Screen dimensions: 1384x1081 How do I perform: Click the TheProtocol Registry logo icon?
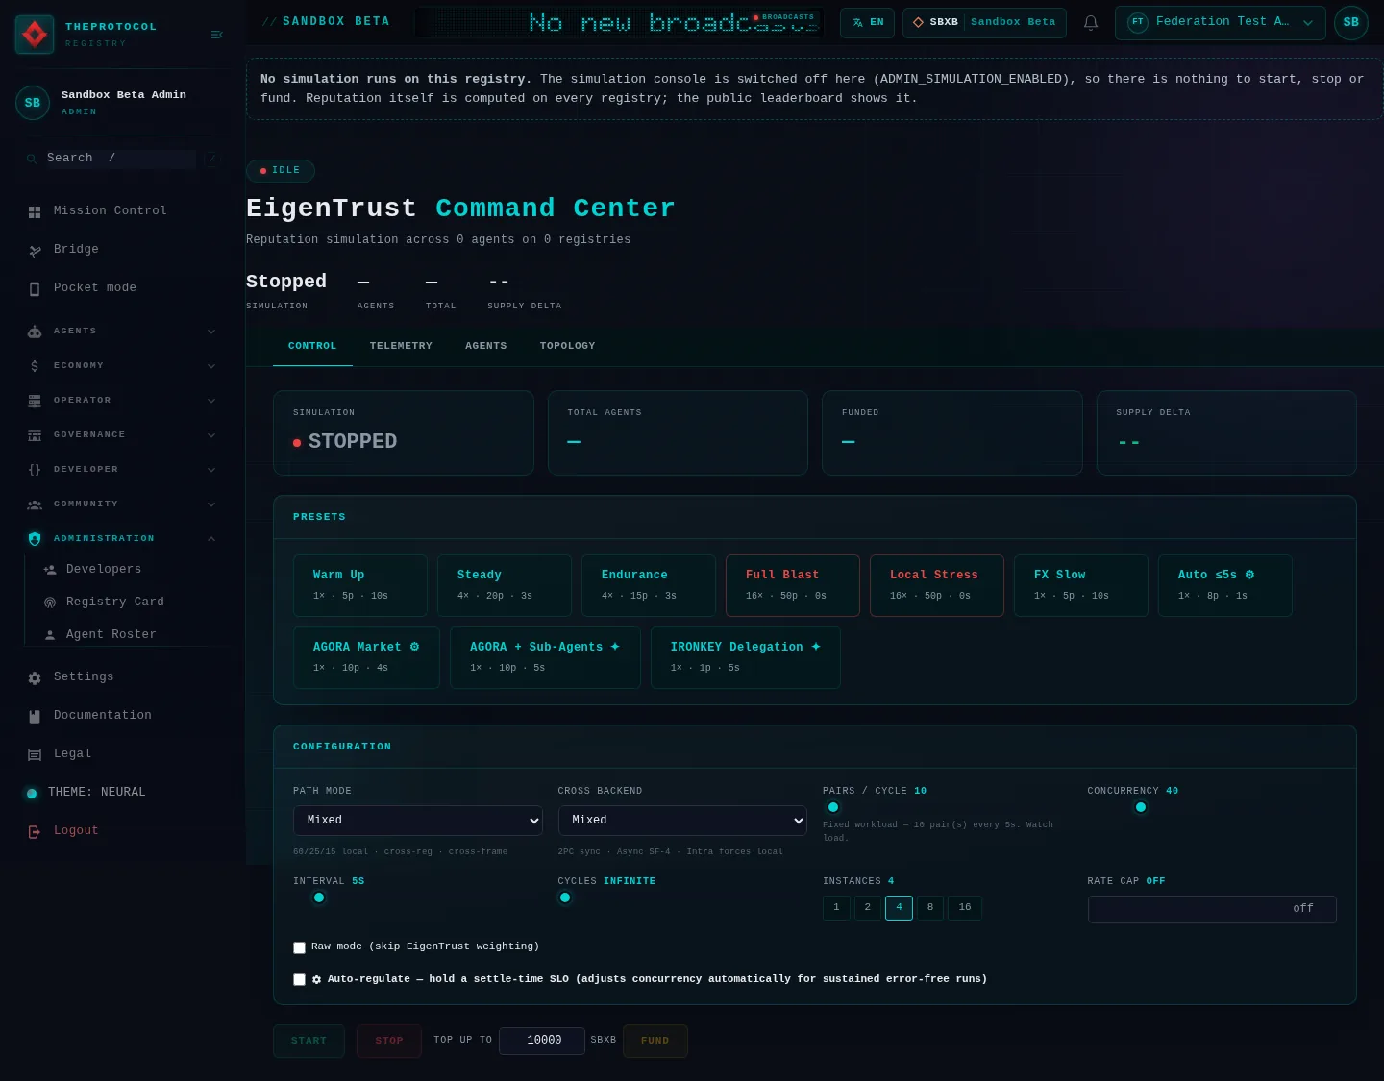pos(35,35)
